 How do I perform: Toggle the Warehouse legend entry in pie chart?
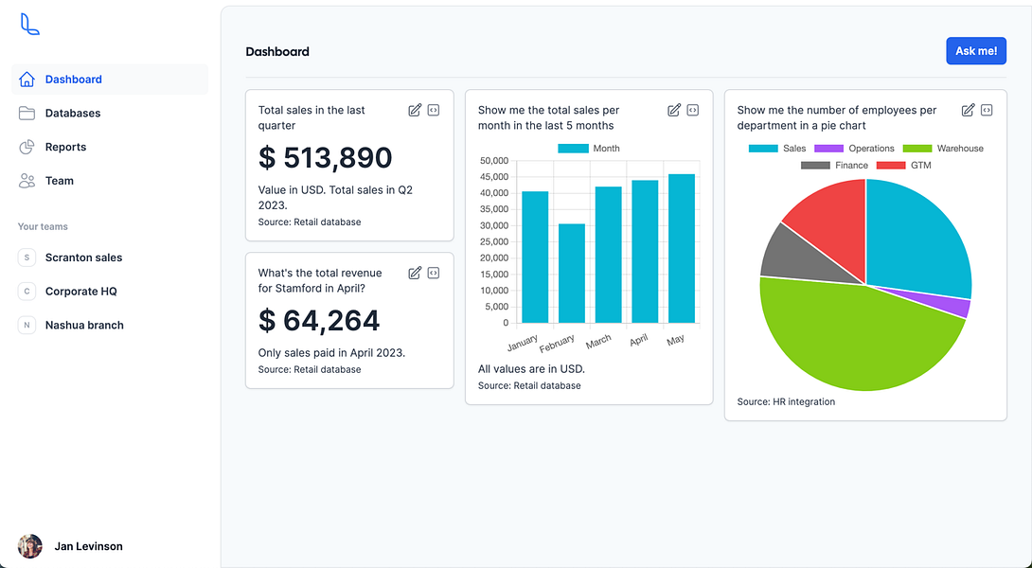[x=943, y=148]
